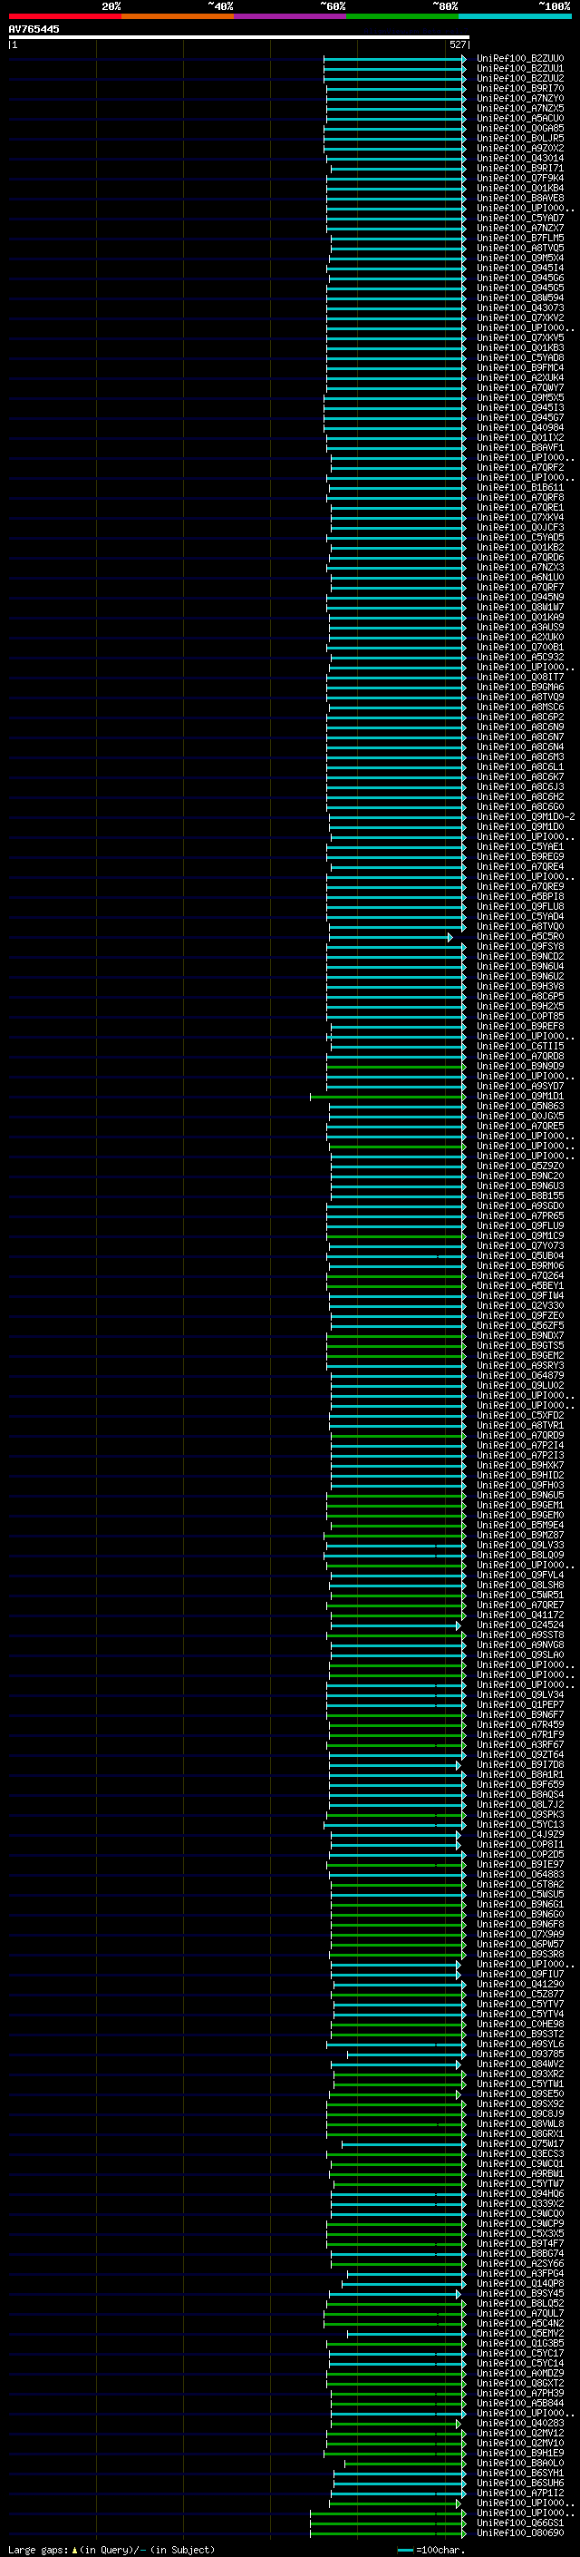
Task: Select the UniRef100_B9SY45 label
Action: 519,2293
